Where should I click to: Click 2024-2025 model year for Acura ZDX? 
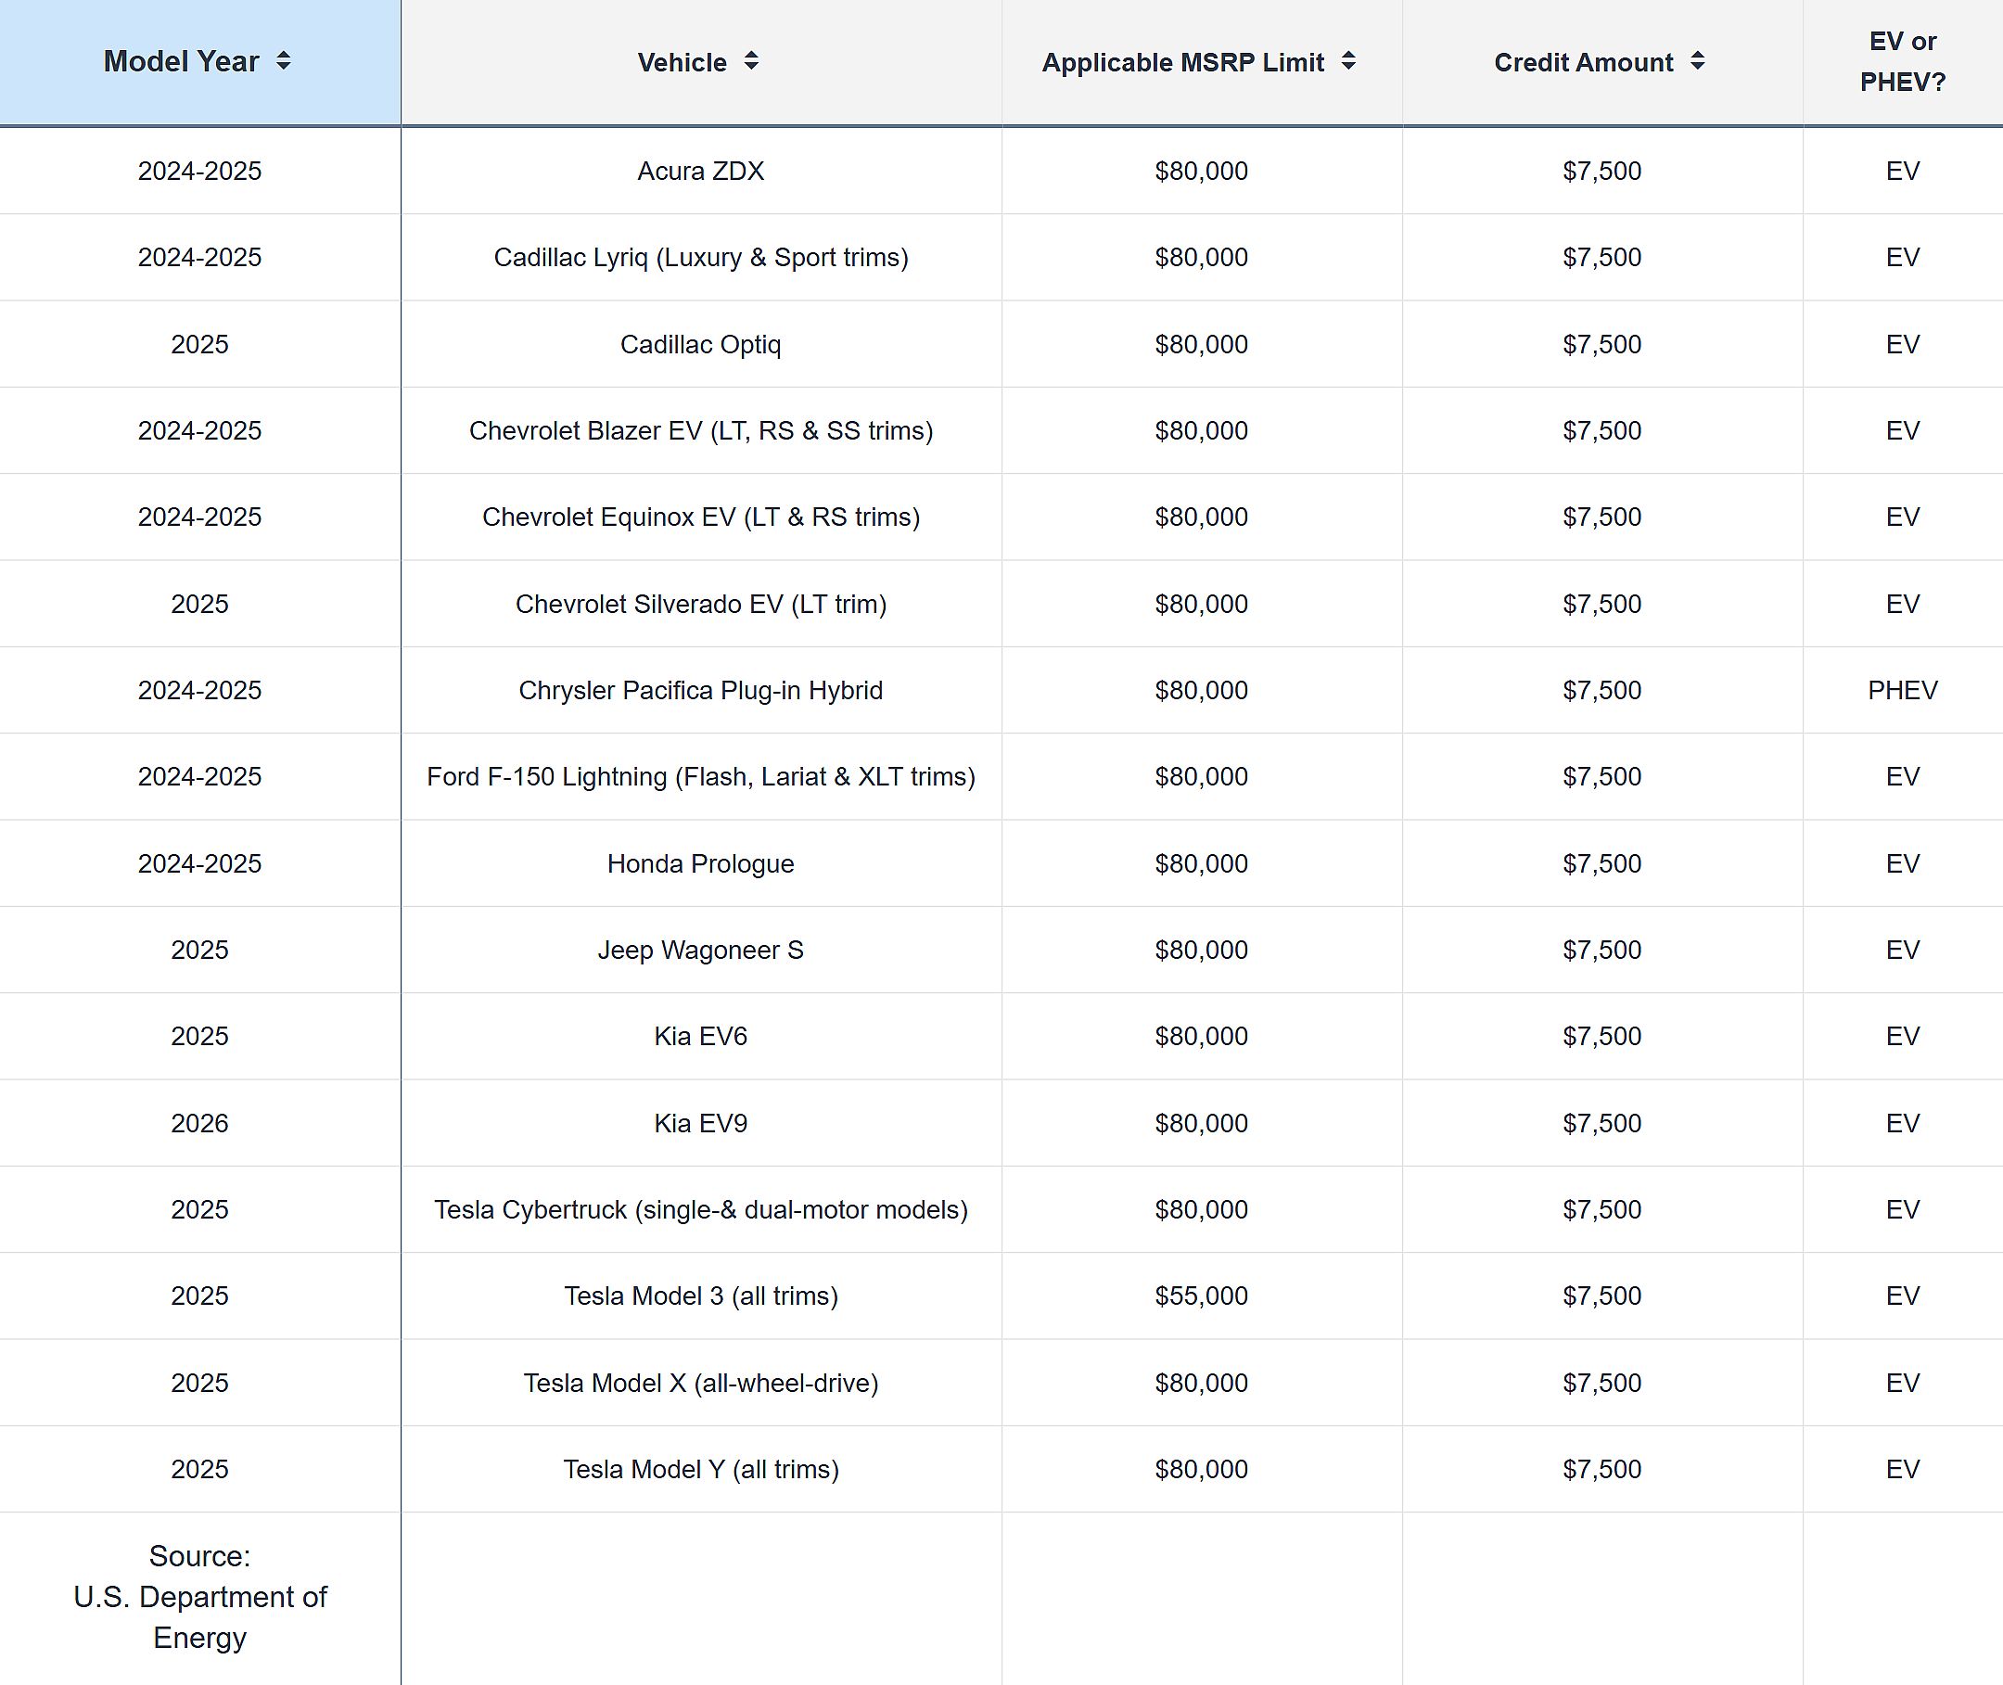click(x=199, y=171)
